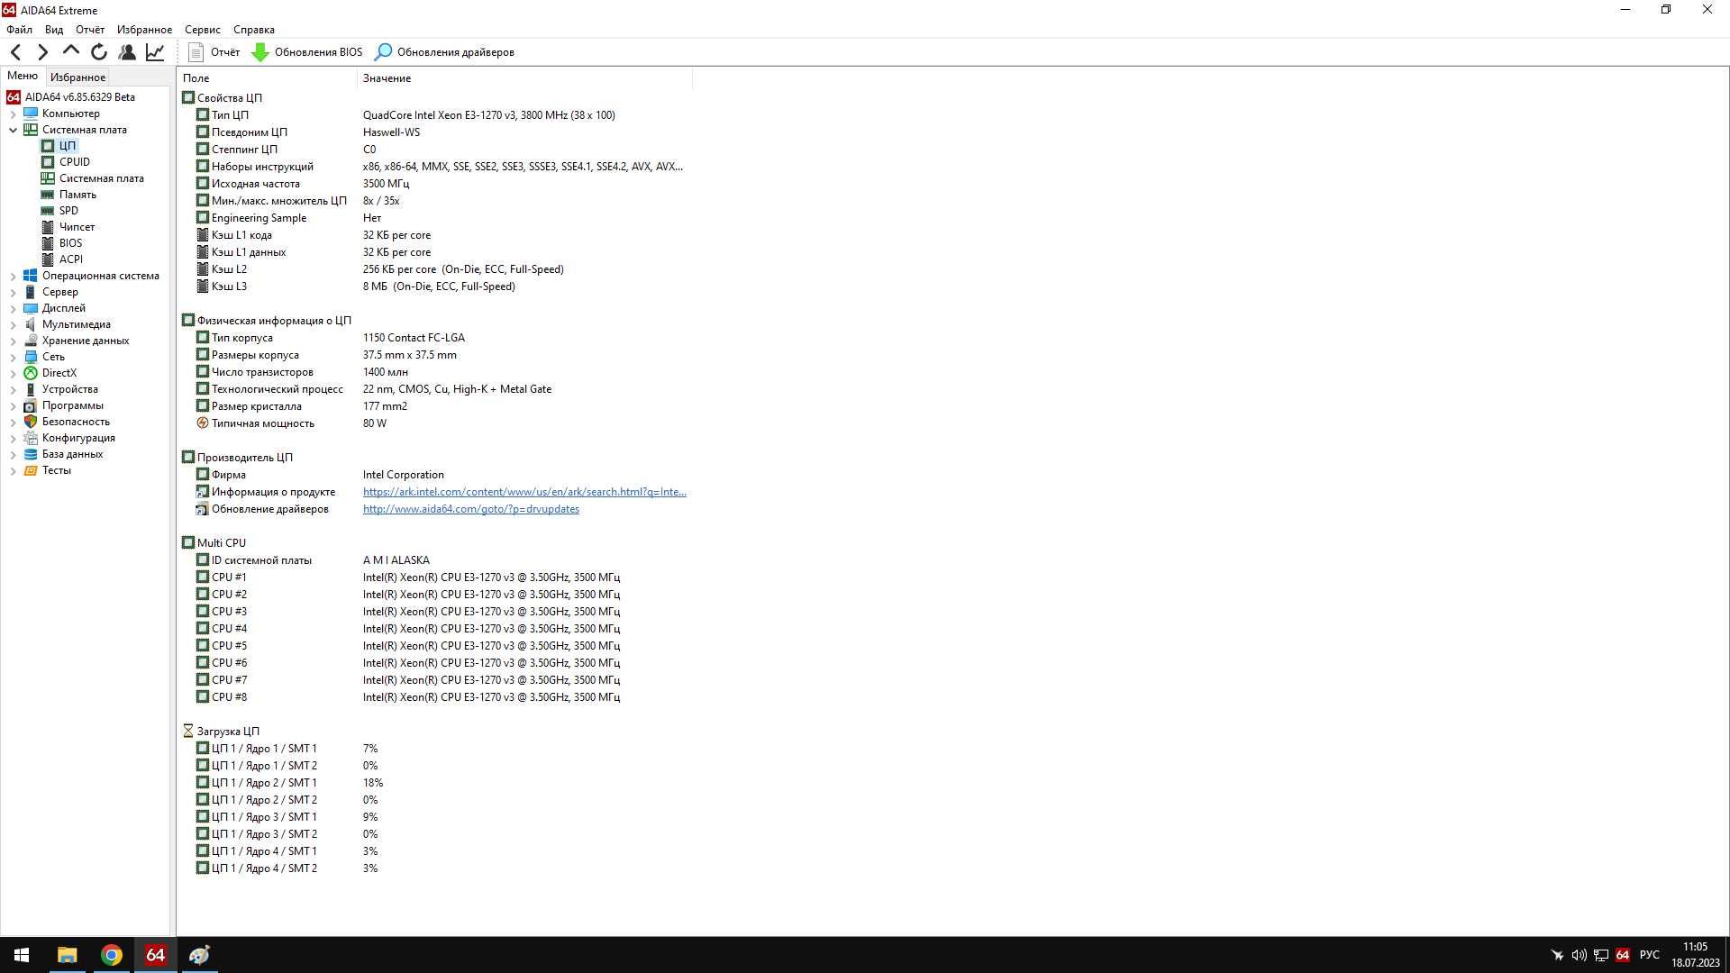
Task: Expand the Операционная система node
Action: (14, 276)
